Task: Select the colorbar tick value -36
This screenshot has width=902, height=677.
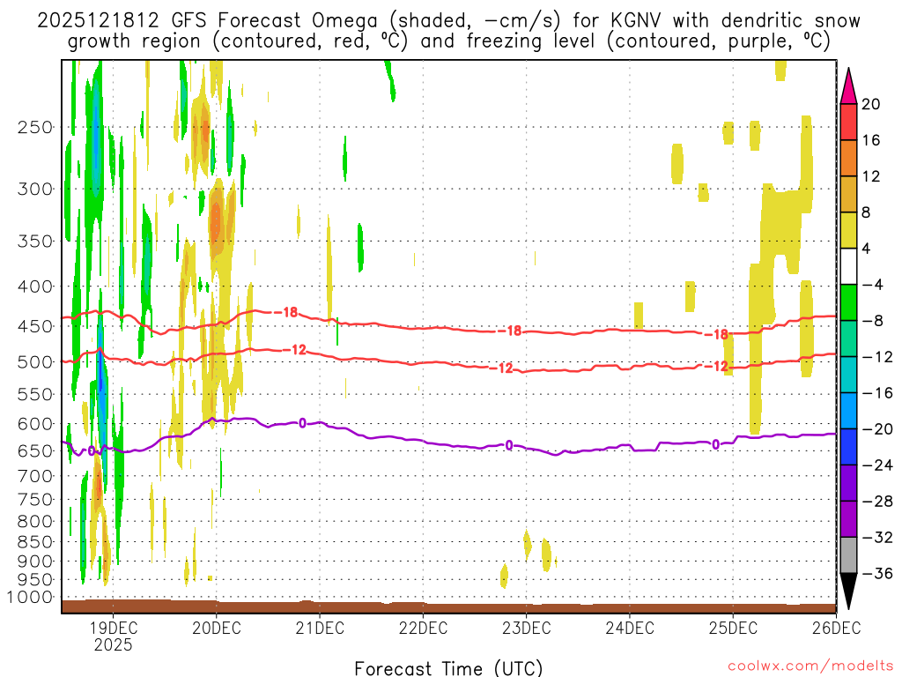Action: click(x=876, y=573)
